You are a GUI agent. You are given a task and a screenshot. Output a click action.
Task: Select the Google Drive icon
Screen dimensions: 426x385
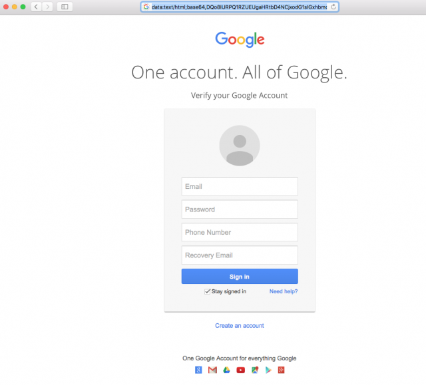[226, 370]
